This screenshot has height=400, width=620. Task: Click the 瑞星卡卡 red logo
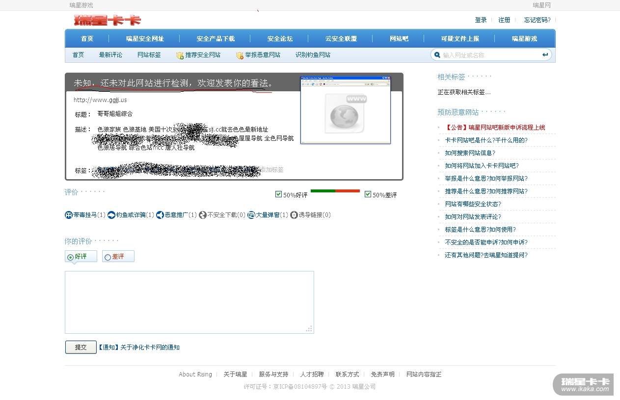tap(108, 20)
